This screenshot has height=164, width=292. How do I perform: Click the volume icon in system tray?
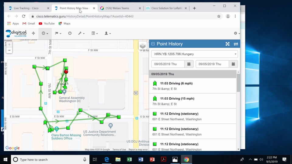pyautogui.click(x=261, y=159)
